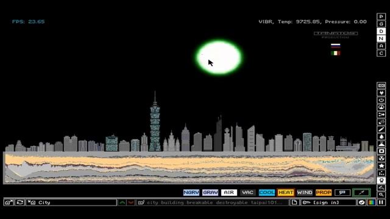Image resolution: width=390 pixels, height=219 pixels.
Task: Clear simulation with new-page icon
Action: (x=294, y=203)
